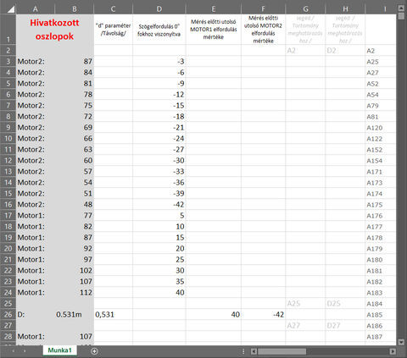This screenshot has width=407, height=358.
Task: Select the 'Szögelfordulás 0° fokhoz viszonyítva' header
Action: [159, 30]
